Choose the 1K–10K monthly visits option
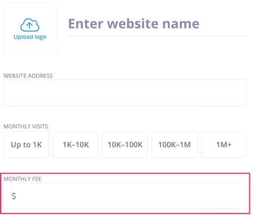This screenshot has height=216, width=253. 76,145
